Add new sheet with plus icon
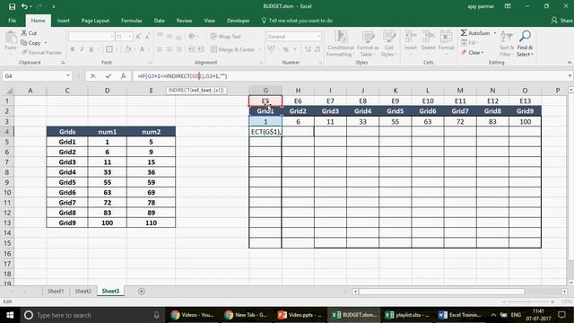The height and width of the screenshot is (323, 574). (x=142, y=291)
